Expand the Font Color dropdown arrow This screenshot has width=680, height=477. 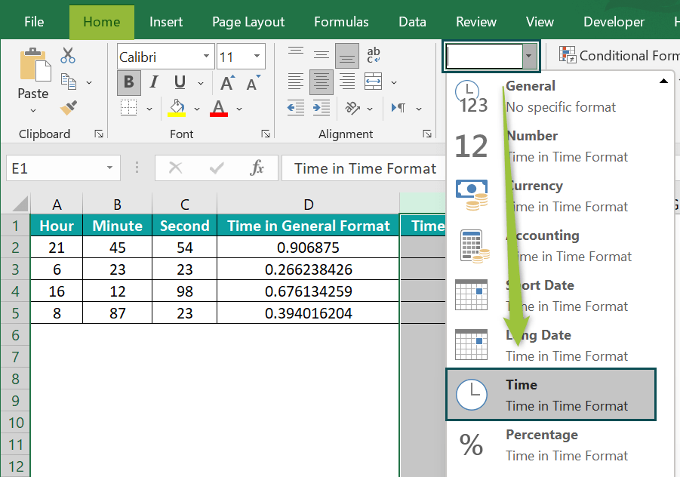(240, 108)
